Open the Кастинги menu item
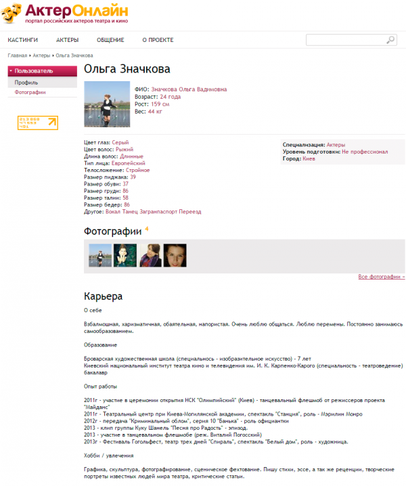The width and height of the screenshot is (406, 486). pos(22,40)
